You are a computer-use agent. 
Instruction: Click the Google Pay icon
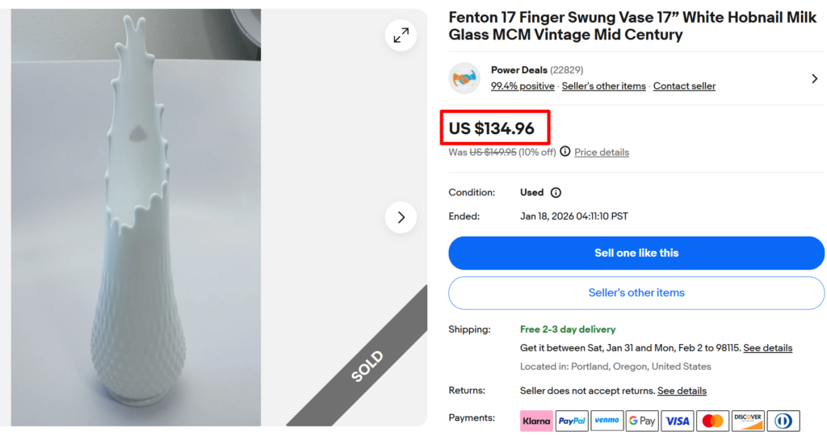pos(642,421)
